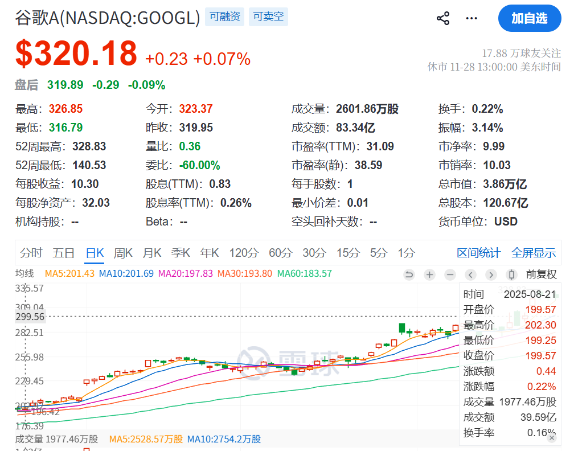Zoom out on the chart with the minus icon
Screen dimensions: 574x451
pyautogui.click(x=449, y=274)
